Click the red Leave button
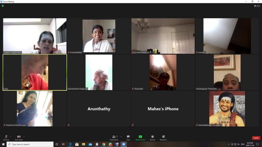This screenshot has height=147, width=262. tap(256, 138)
